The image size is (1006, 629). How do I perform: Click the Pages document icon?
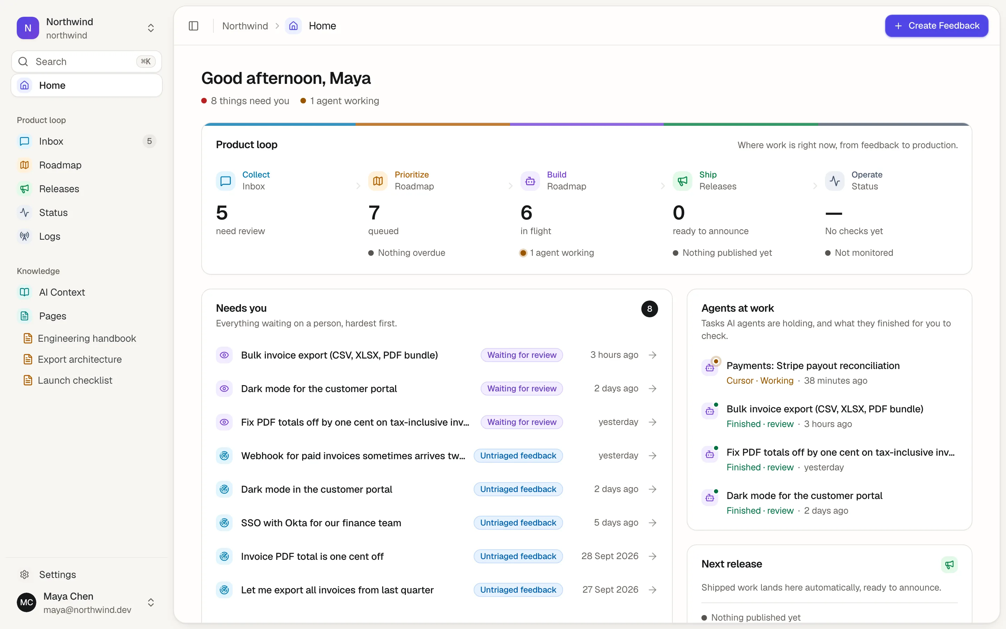click(24, 316)
